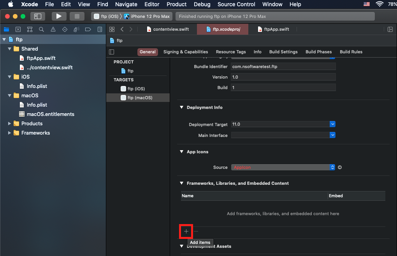Open the Build Rules tab
The width and height of the screenshot is (397, 256).
351,52
